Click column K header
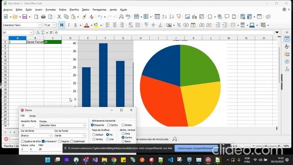Image resolution: width=293 pixels, height=165 pixels. click(193, 38)
